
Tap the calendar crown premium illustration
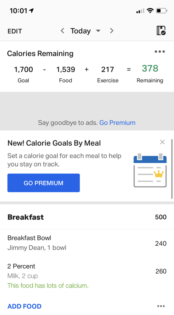150,170
